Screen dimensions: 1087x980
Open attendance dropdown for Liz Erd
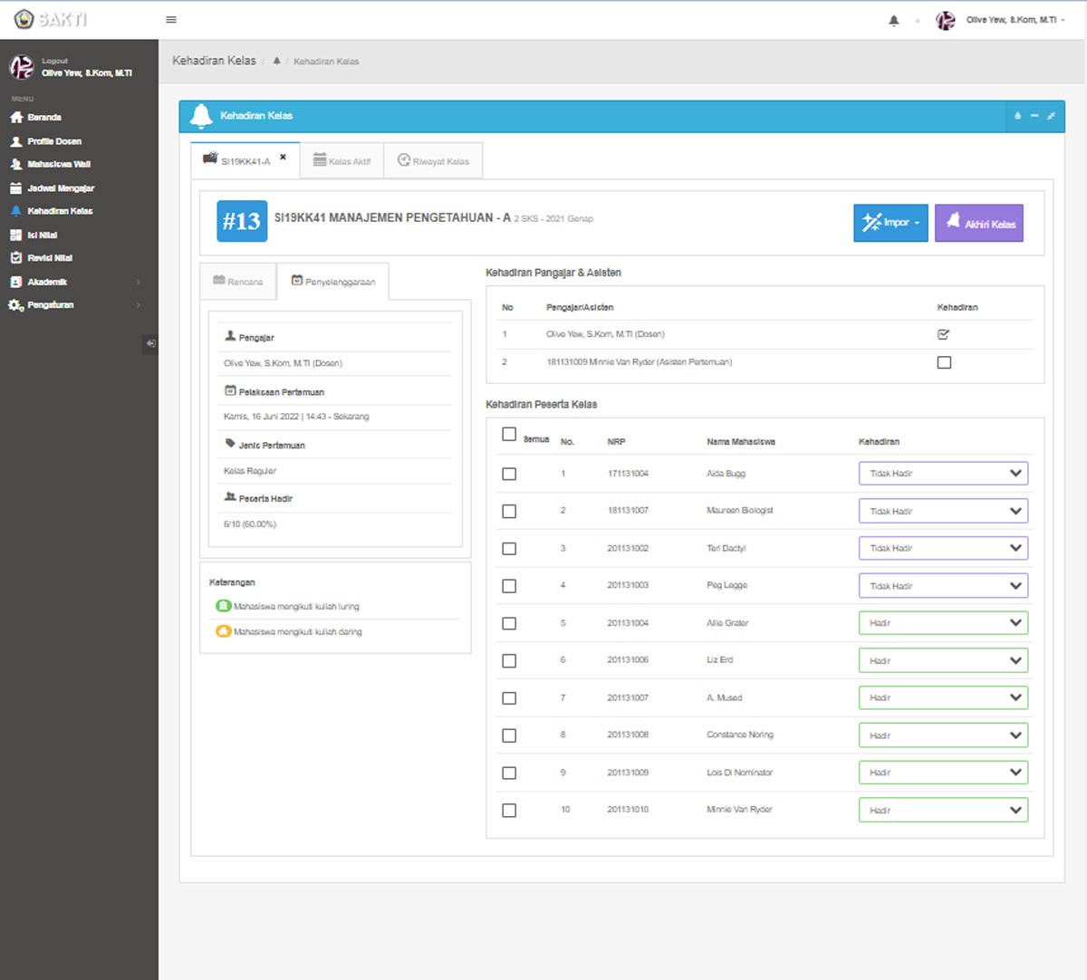(x=943, y=661)
